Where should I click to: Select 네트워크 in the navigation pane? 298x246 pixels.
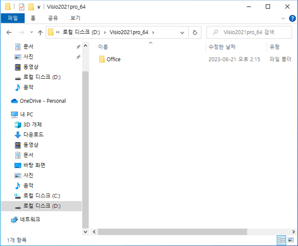pyautogui.click(x=25, y=220)
